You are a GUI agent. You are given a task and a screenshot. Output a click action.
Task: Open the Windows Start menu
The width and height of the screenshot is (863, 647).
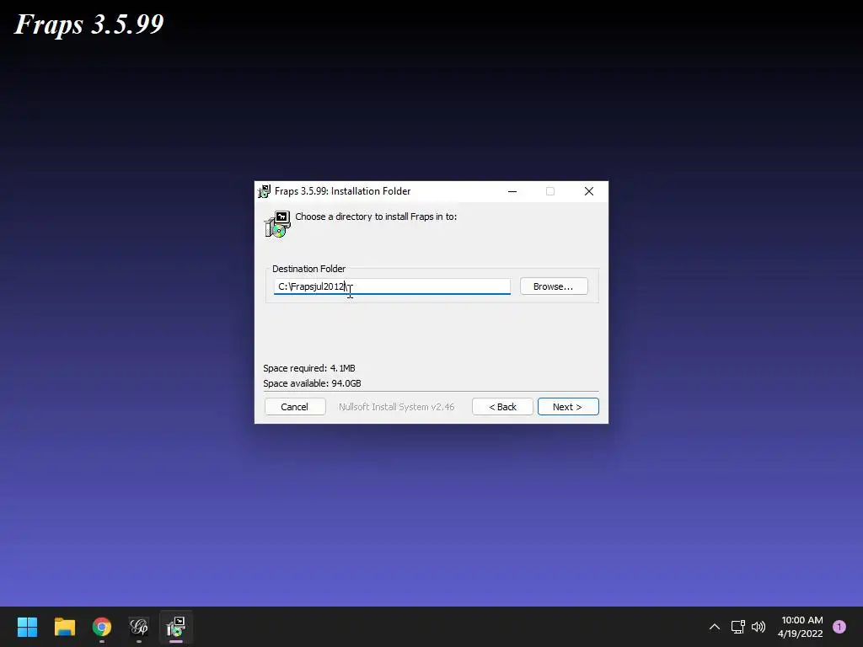point(27,627)
